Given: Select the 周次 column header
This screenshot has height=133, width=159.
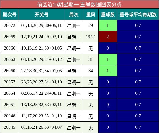Looking at the screenshot, I should point(74,14).
